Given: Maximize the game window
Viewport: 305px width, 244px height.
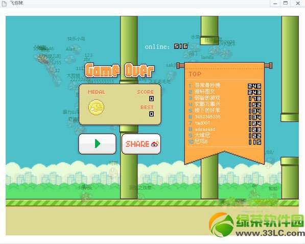Looking at the screenshot, I should (x=286, y=3).
